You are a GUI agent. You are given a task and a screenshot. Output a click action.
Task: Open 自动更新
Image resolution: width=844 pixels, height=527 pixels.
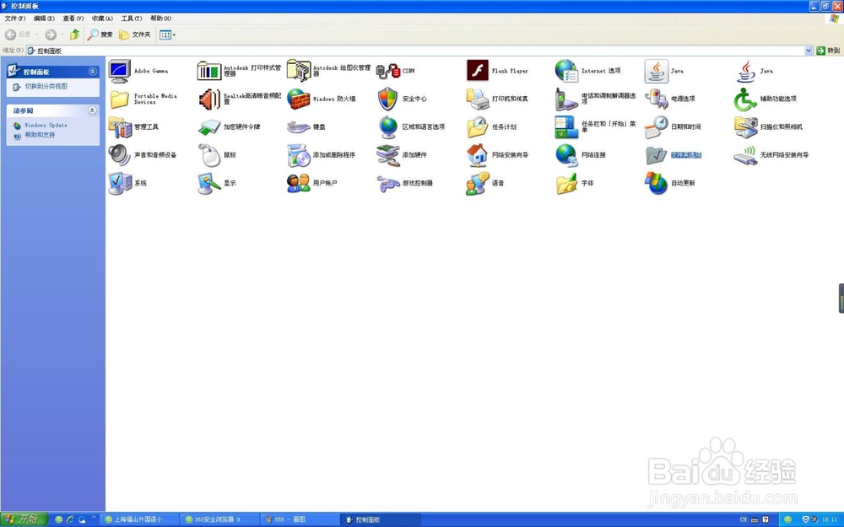tap(670, 183)
